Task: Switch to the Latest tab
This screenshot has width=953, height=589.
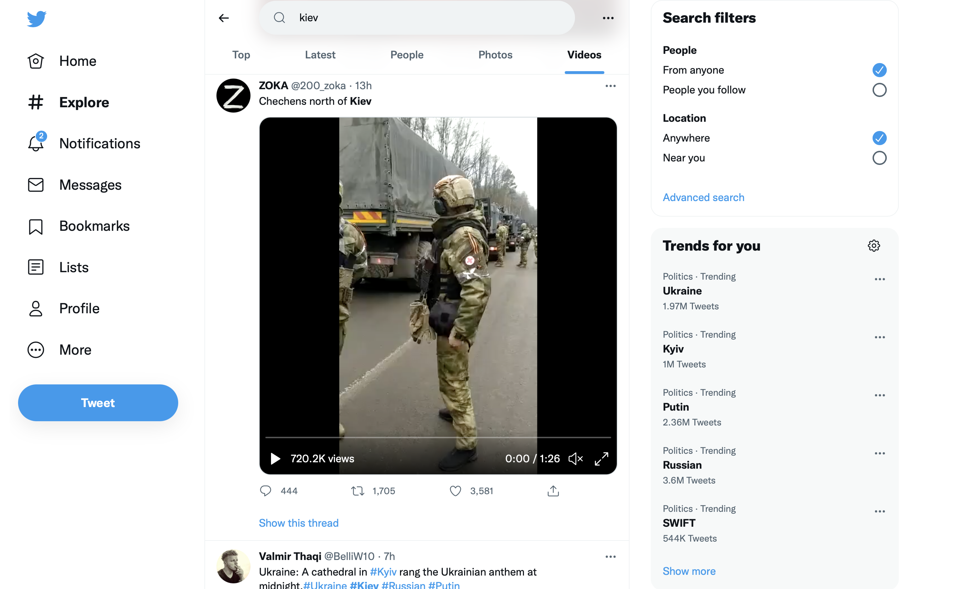Action: click(x=320, y=55)
